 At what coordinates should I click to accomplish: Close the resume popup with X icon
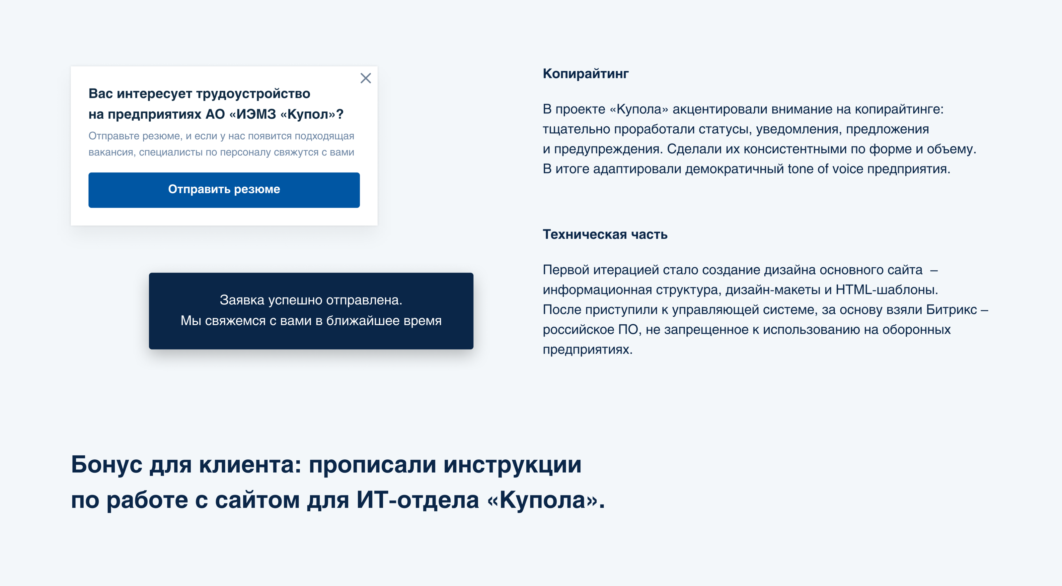click(x=365, y=78)
